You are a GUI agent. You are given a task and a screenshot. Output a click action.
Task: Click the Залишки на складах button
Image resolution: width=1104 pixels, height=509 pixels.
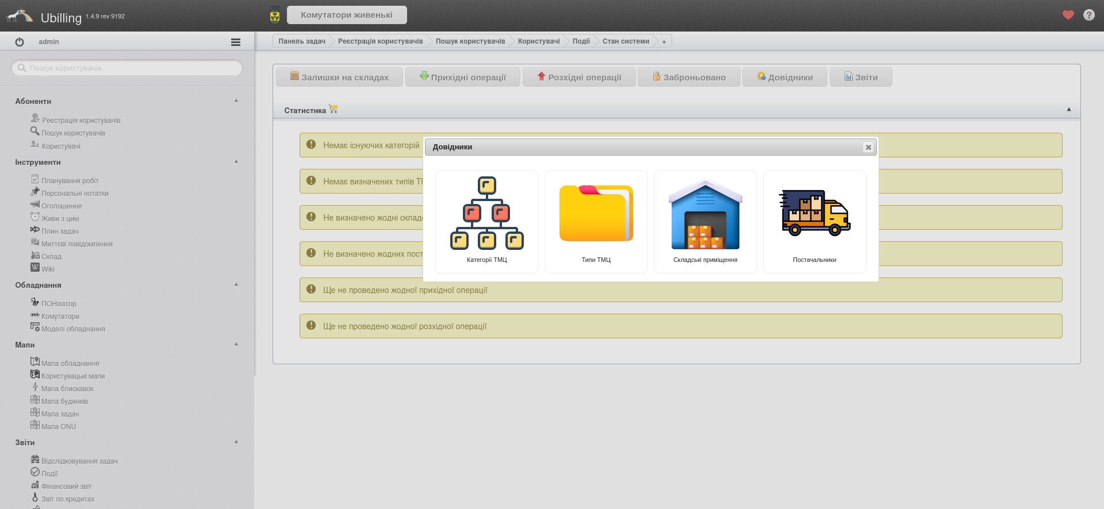339,77
